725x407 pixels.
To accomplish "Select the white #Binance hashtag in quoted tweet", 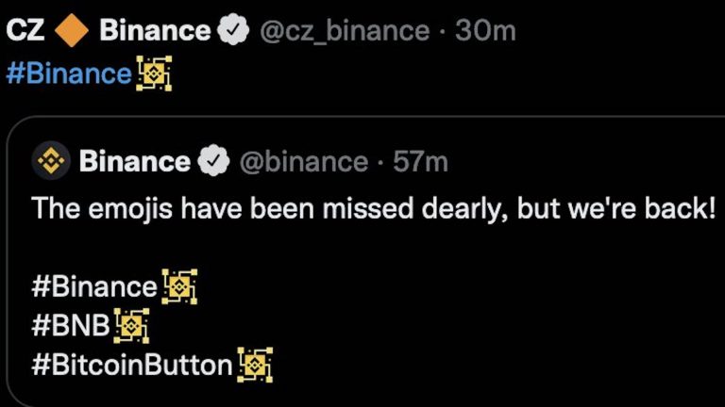I will click(x=94, y=286).
